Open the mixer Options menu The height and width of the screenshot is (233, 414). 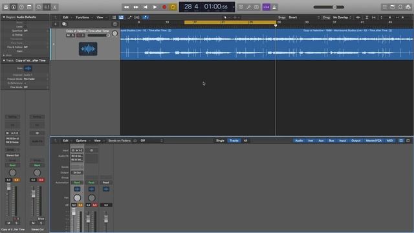tap(81, 140)
